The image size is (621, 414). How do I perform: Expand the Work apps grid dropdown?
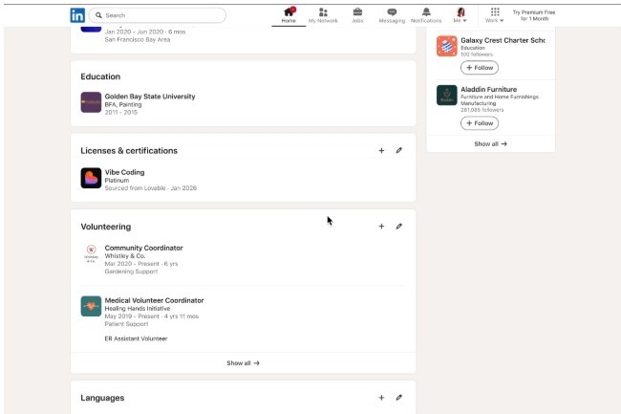click(495, 15)
